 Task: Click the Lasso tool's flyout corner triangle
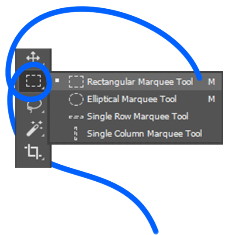pyautogui.click(x=43, y=111)
